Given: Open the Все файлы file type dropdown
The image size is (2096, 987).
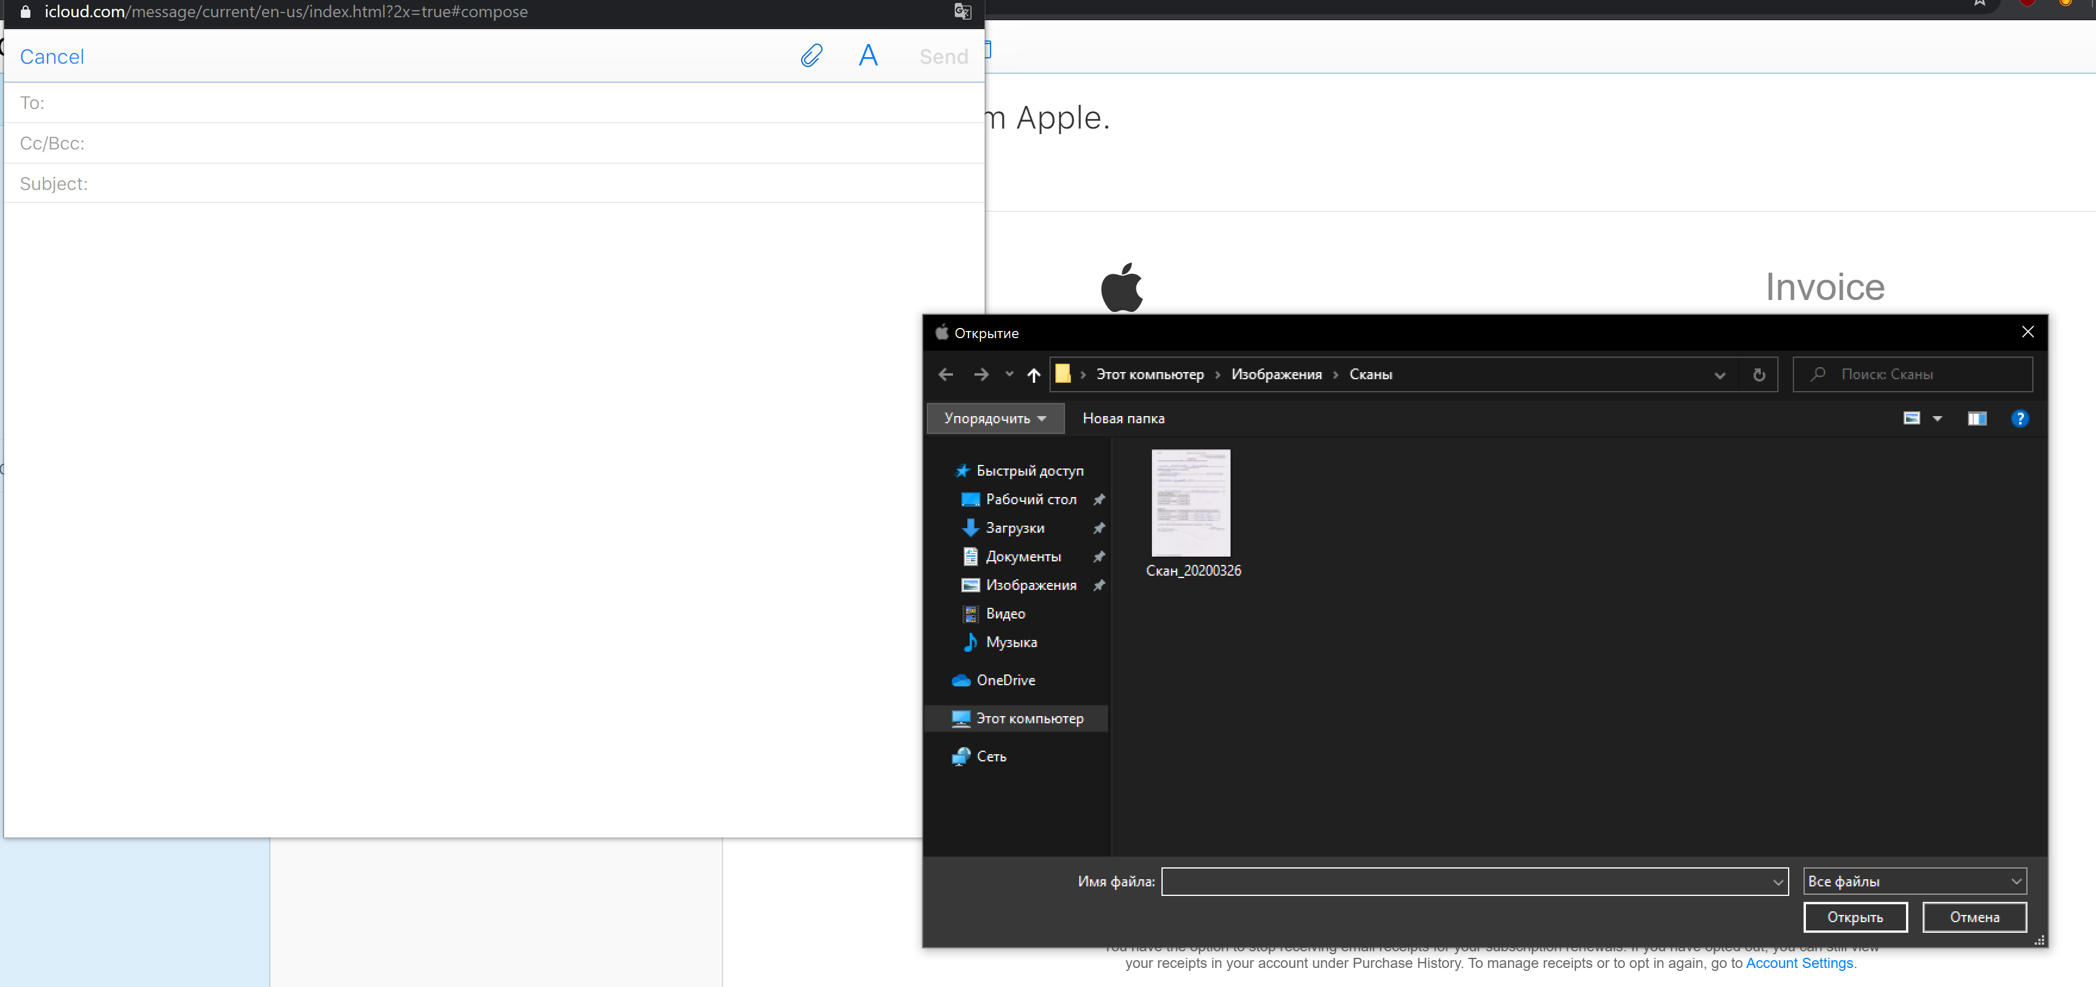Looking at the screenshot, I should coord(1914,882).
